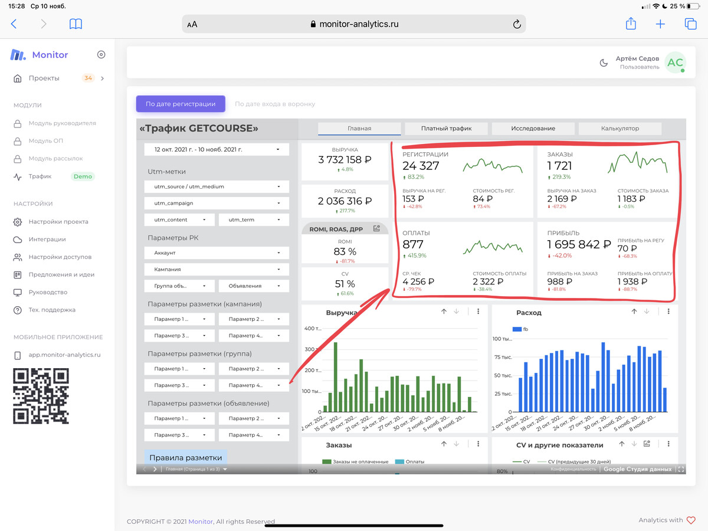This screenshot has width=708, height=531.
Task: Open the Кампания dropdown
Action: (x=217, y=269)
